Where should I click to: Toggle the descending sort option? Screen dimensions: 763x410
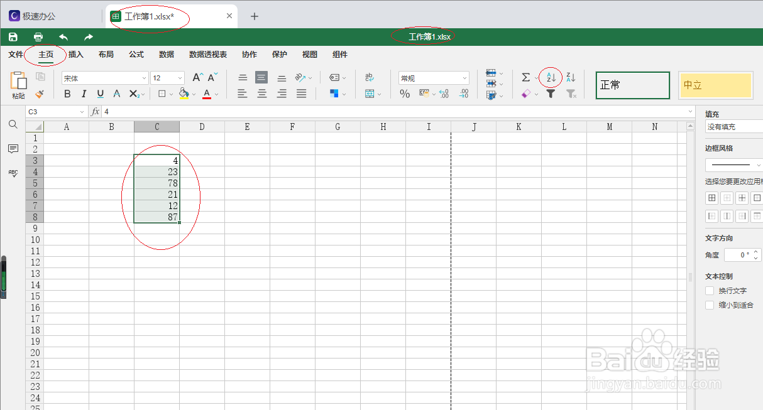pyautogui.click(x=570, y=77)
